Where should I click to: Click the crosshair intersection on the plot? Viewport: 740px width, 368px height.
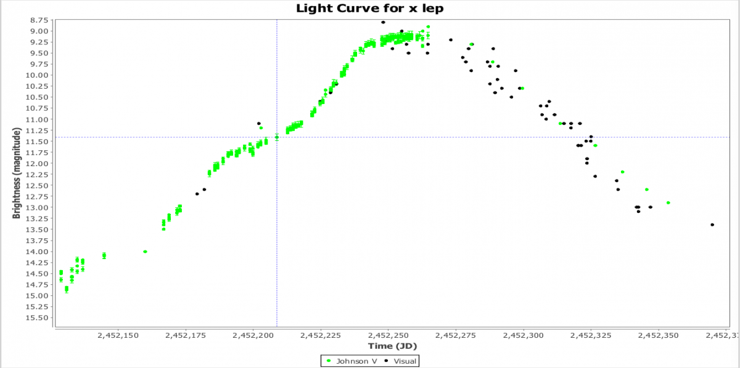(276, 137)
